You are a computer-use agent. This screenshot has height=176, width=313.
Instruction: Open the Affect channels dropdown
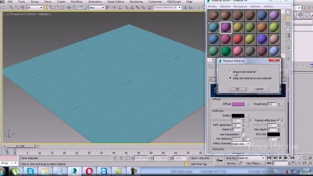click(241, 144)
